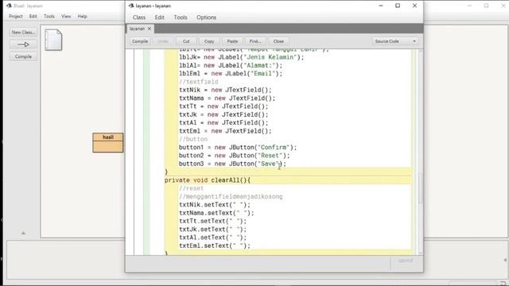The height and width of the screenshot is (286, 509).
Task: Click the '//reset' comment line
Action: [191, 188]
